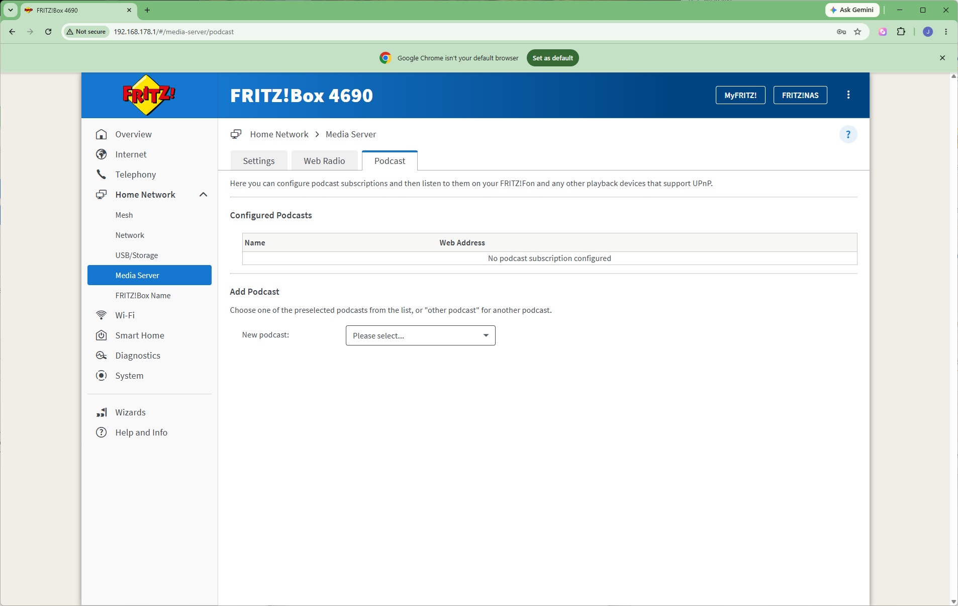Click the Home Network devices icon
The image size is (958, 606).
click(102, 195)
